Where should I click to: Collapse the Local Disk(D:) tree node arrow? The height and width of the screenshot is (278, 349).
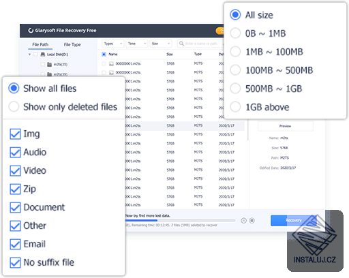pos(29,55)
